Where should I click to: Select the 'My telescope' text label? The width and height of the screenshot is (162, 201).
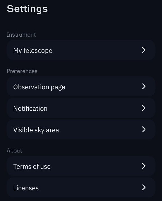[x=33, y=51]
